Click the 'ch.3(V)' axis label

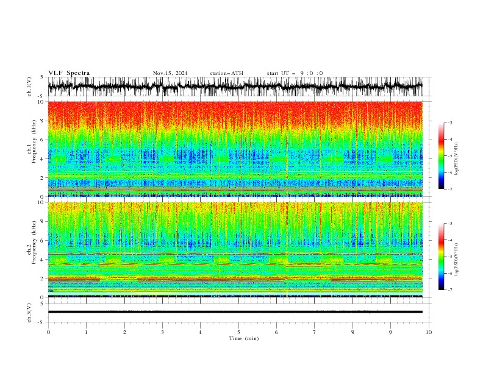point(29,313)
